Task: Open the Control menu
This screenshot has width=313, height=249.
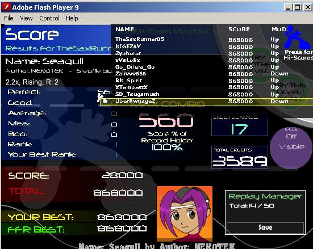Action: [49, 18]
